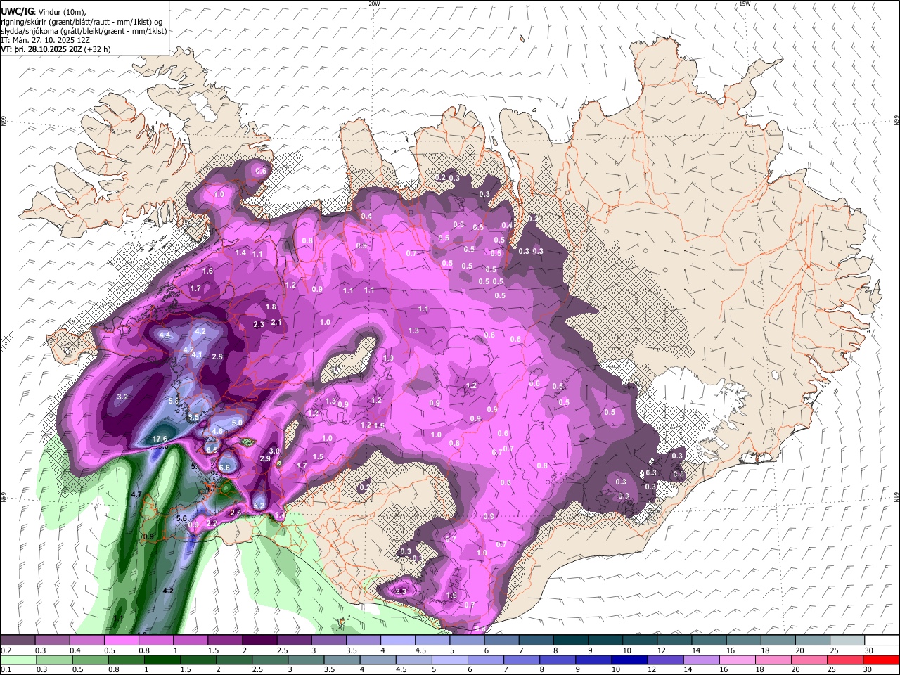The image size is (900, 675).
Task: Click the 'rigning/skúrir' legend description line
Action: pos(83,22)
